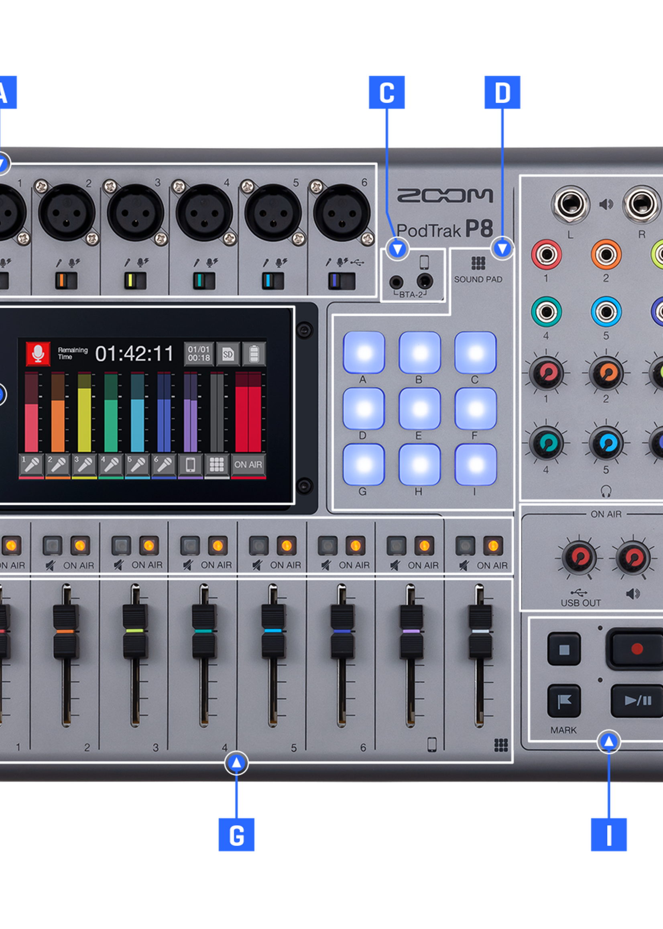Screen dimensions: 663x929
Task: Select the blue headphone volume knob 5
Action: pyautogui.click(x=606, y=443)
